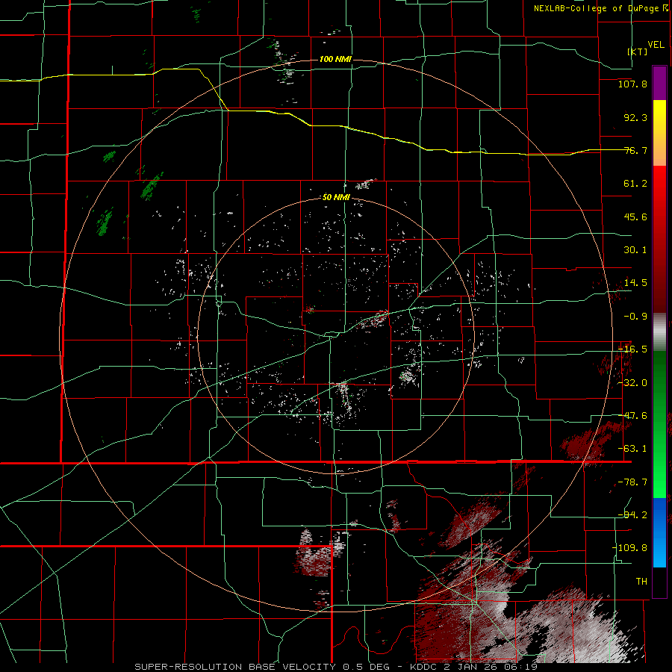Click the VEL legend title
The width and height of the screenshot is (672, 672).
click(x=656, y=45)
